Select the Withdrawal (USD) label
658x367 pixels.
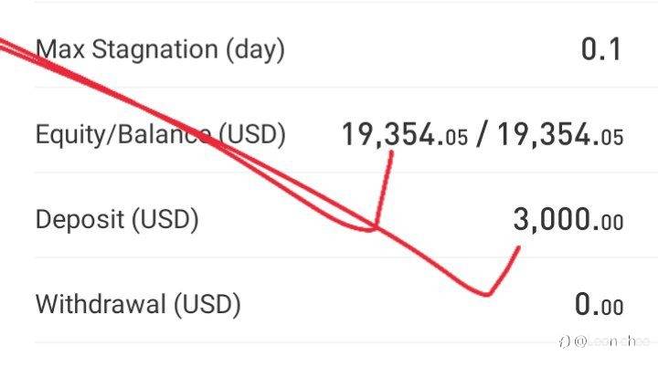138,304
